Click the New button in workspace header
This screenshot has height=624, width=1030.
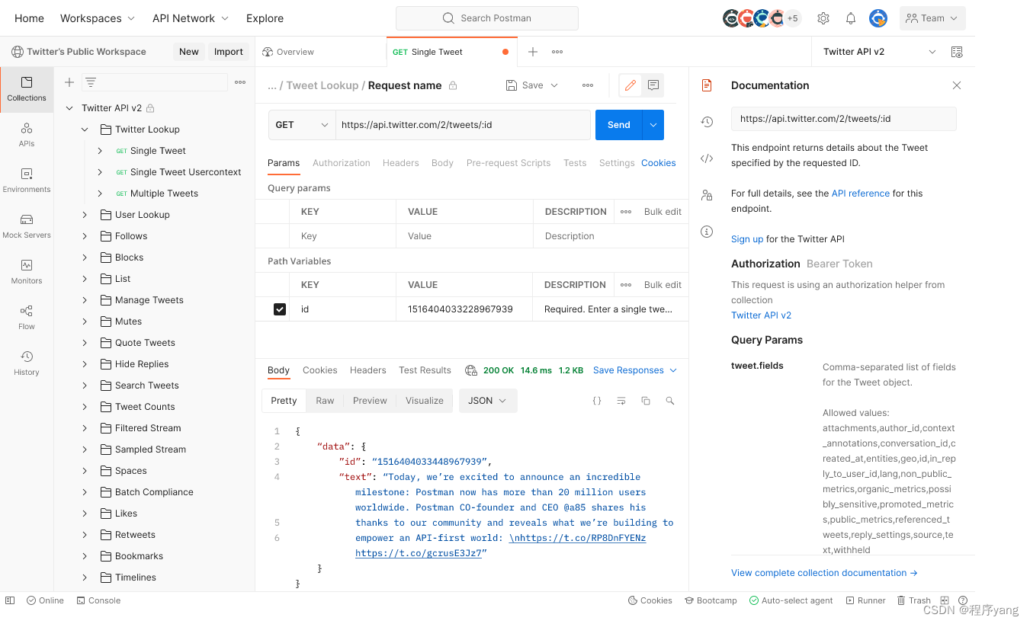coord(189,52)
